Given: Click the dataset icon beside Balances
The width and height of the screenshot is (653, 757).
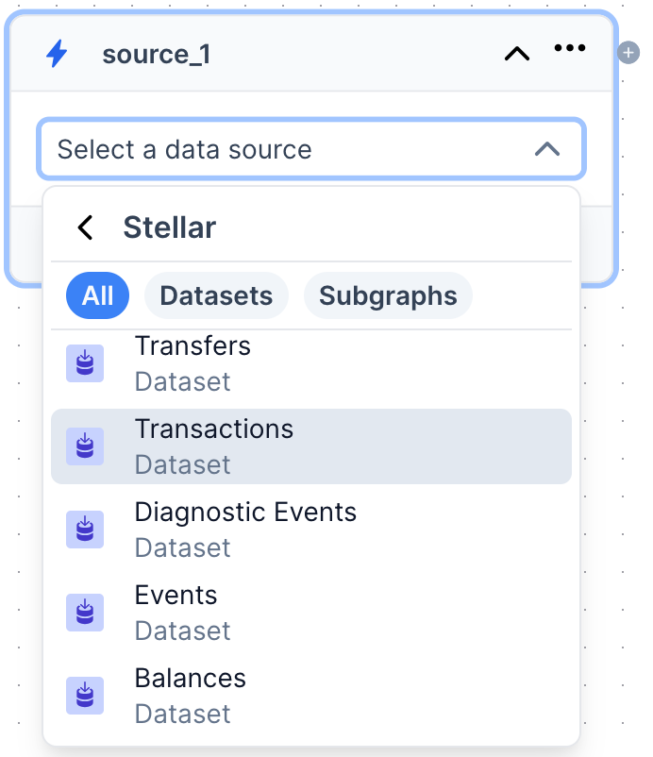Looking at the screenshot, I should pos(85,696).
